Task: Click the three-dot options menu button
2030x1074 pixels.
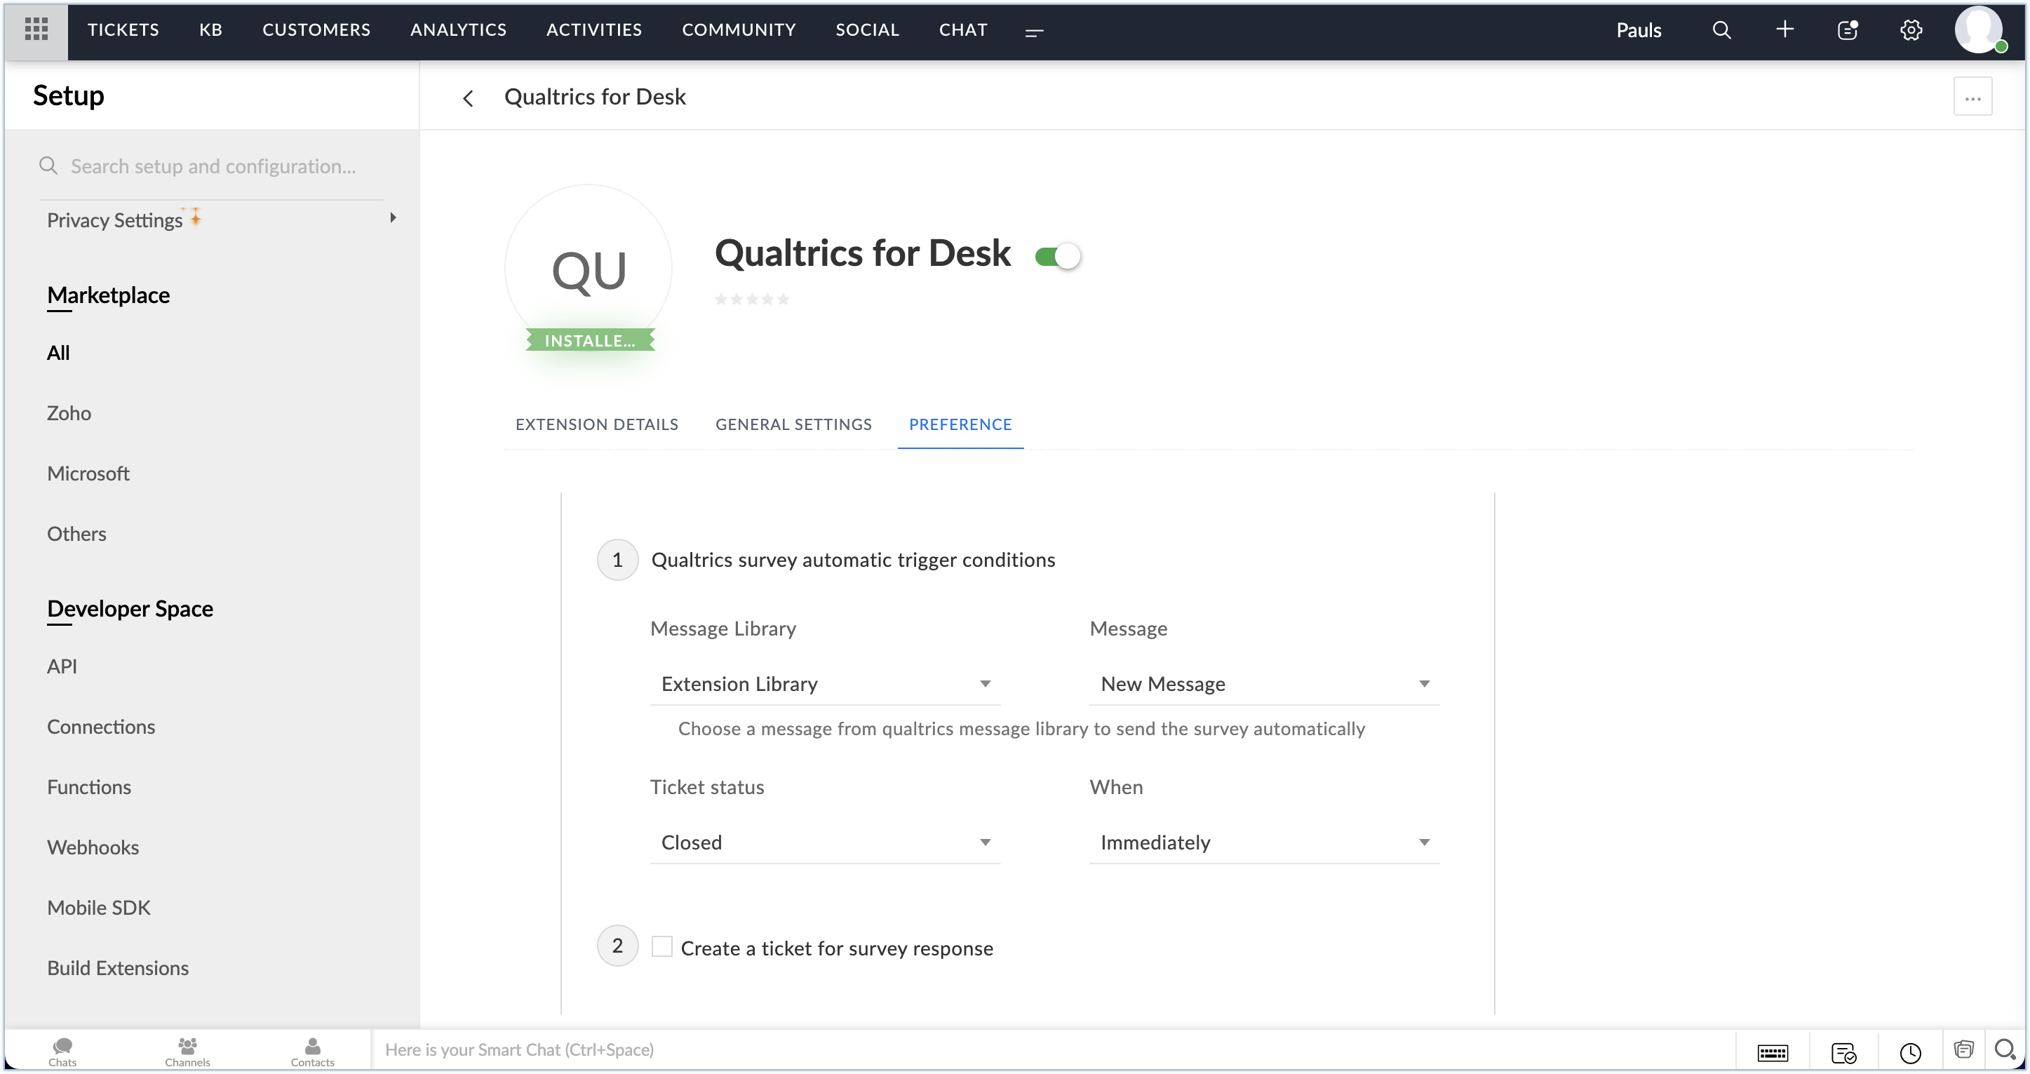Action: click(x=1974, y=97)
